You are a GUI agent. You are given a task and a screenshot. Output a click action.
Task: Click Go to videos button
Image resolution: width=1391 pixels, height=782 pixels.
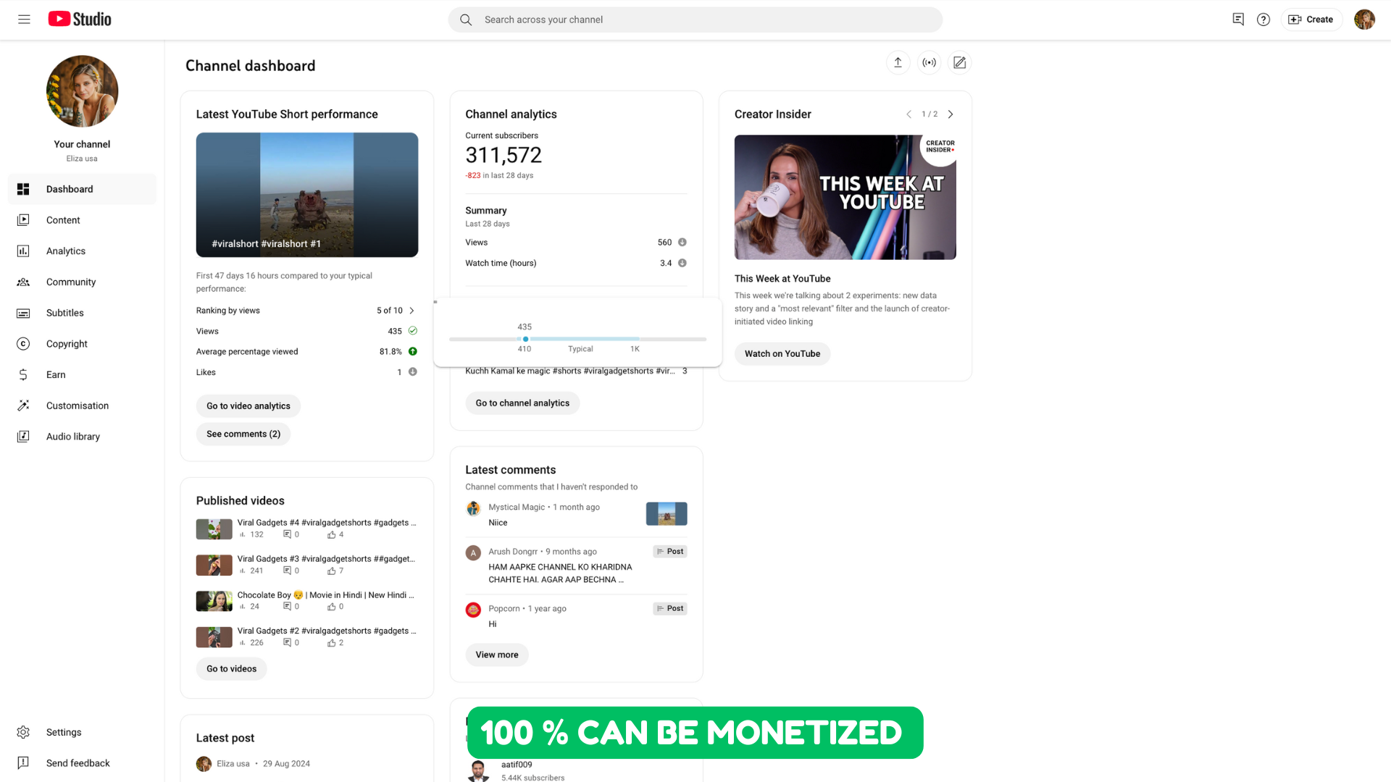231,669
